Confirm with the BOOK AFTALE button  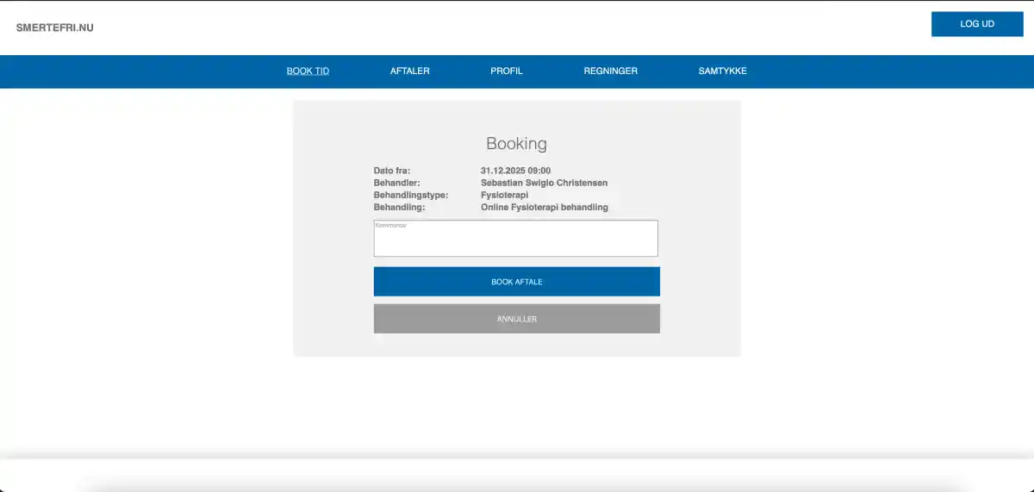coord(517,282)
